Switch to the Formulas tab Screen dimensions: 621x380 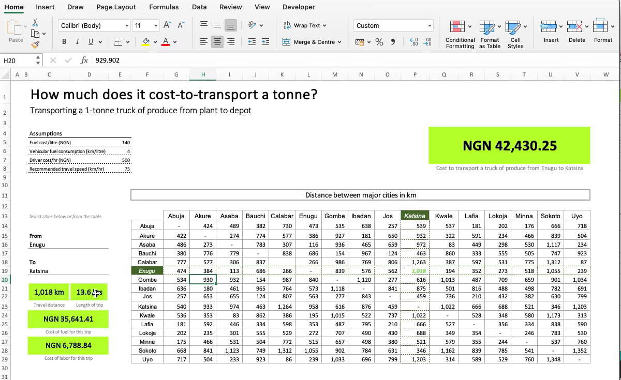coord(164,7)
